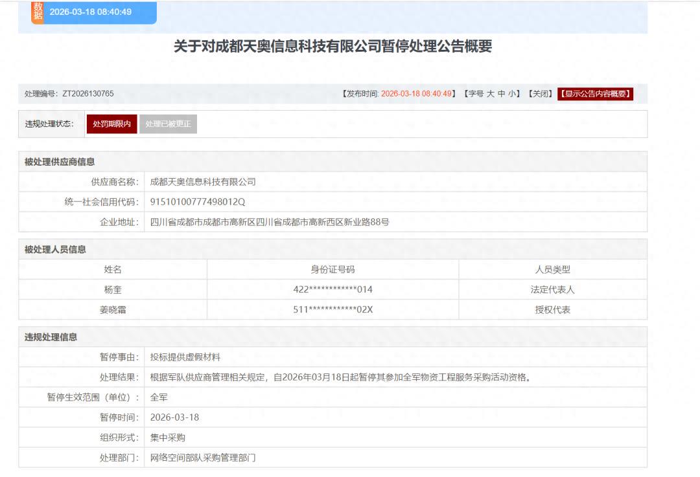Click the announcement title heading
This screenshot has width=700, height=477.
coord(332,47)
